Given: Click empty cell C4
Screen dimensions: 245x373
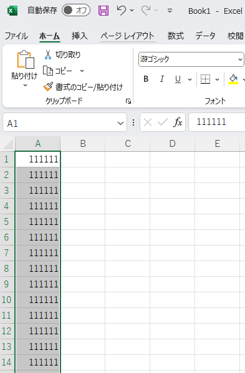Looking at the screenshot, I should pos(128,206).
